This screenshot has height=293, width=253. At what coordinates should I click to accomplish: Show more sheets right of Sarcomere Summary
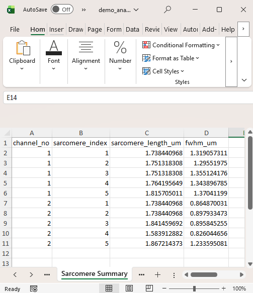coord(141,274)
